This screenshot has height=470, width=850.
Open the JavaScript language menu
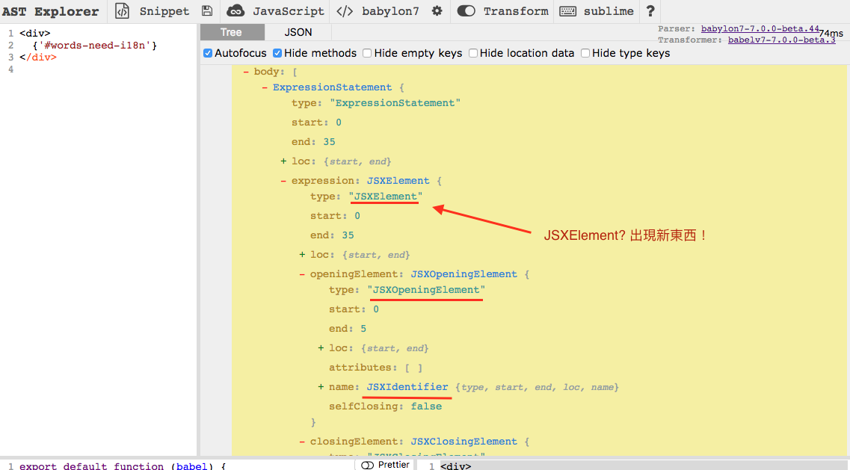[x=288, y=11]
